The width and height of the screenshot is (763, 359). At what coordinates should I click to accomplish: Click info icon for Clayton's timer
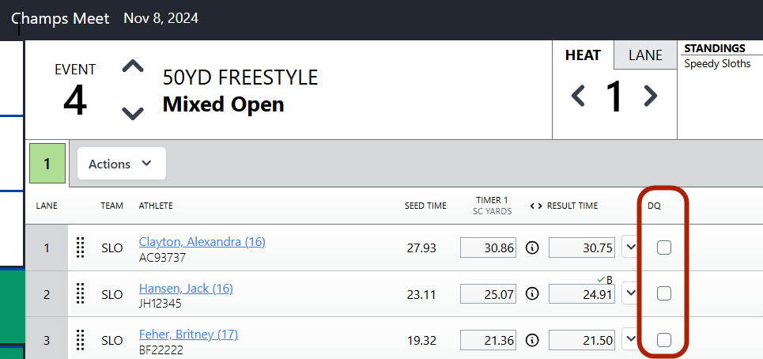click(532, 248)
